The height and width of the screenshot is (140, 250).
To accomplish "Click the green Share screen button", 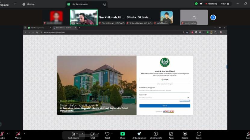I will click(x=123, y=134).
